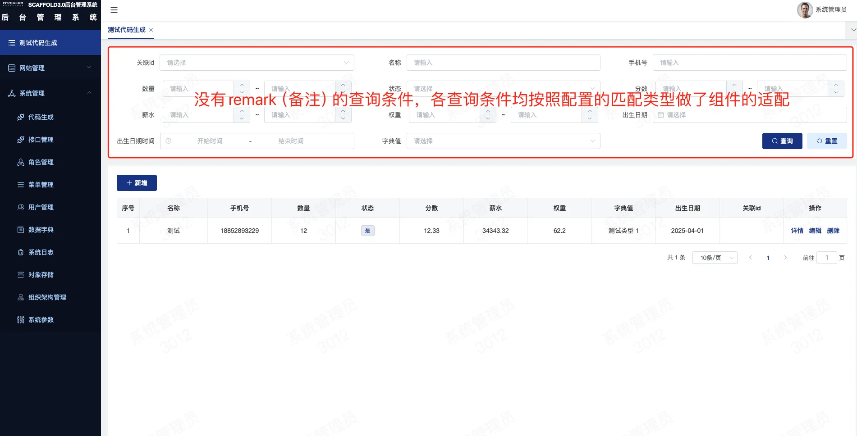Close the 测试代码生成 tab

(151, 30)
